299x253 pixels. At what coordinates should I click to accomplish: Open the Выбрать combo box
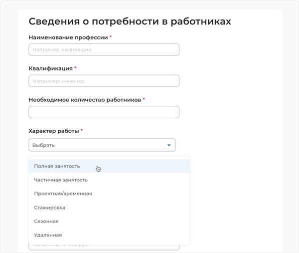point(102,145)
